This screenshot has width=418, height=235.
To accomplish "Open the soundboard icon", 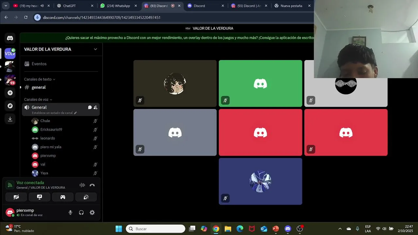I will tap(86, 197).
